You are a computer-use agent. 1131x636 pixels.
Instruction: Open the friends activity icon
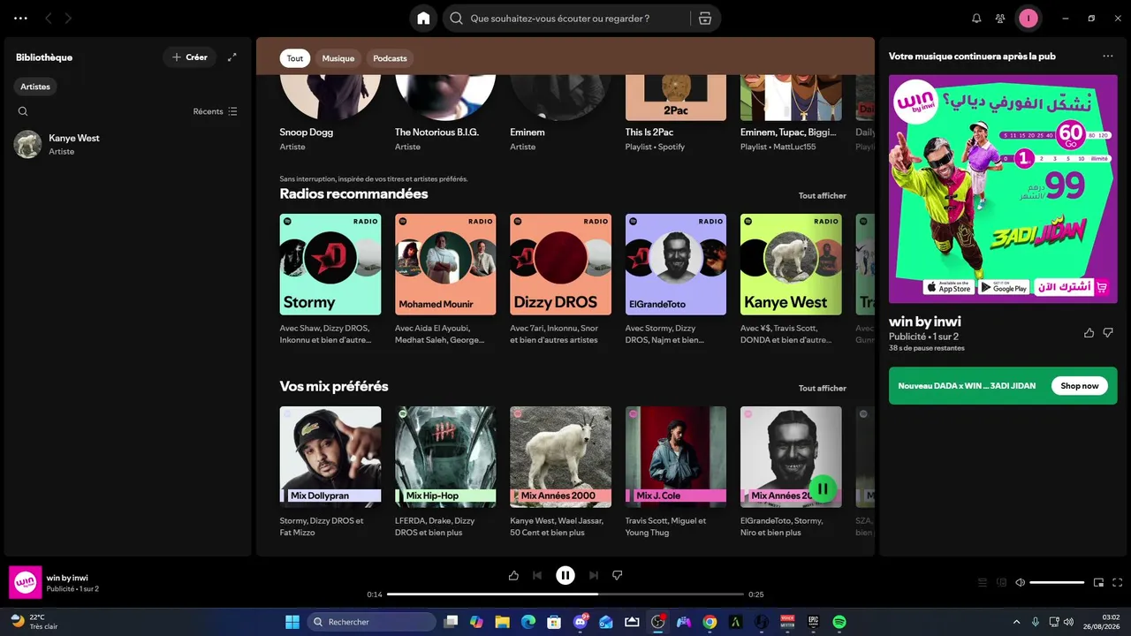1000,19
